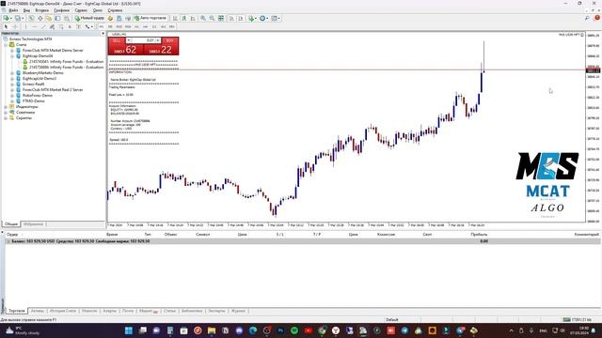Image resolution: width=602 pixels, height=338 pixels.
Task: Zoom in on the chart
Action: click(x=203, y=18)
